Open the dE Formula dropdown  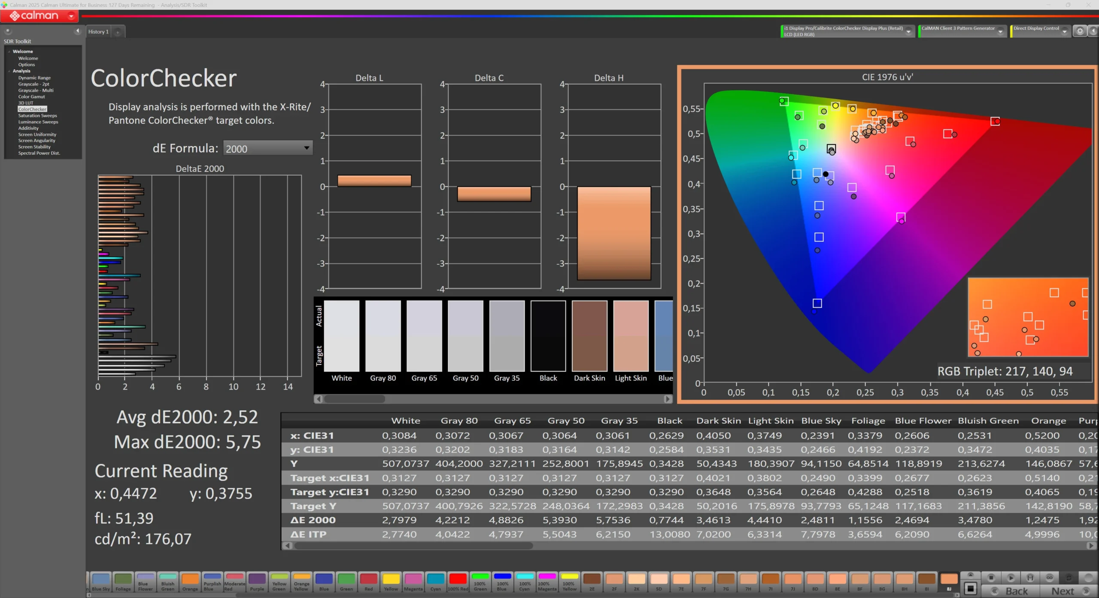[268, 149]
